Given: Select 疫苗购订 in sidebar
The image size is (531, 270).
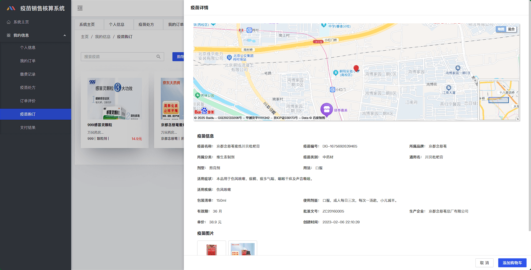Looking at the screenshot, I should coord(36,114).
